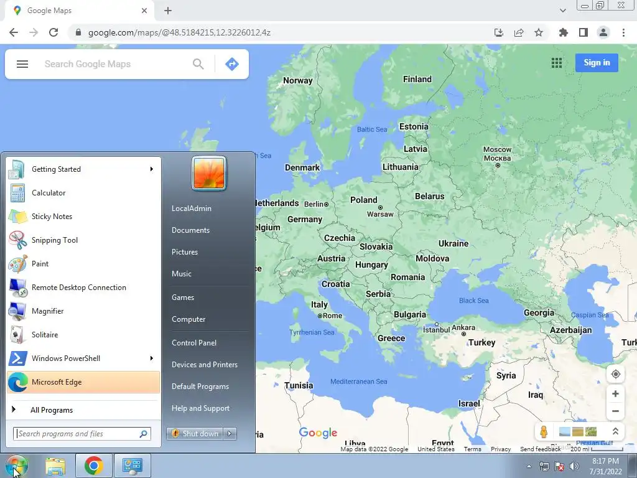The height and width of the screenshot is (478, 637).
Task: Open shut down options arrow
Action: click(230, 434)
